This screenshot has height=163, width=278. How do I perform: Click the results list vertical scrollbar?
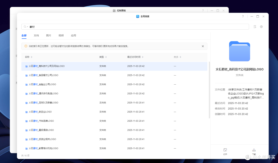point(209,90)
